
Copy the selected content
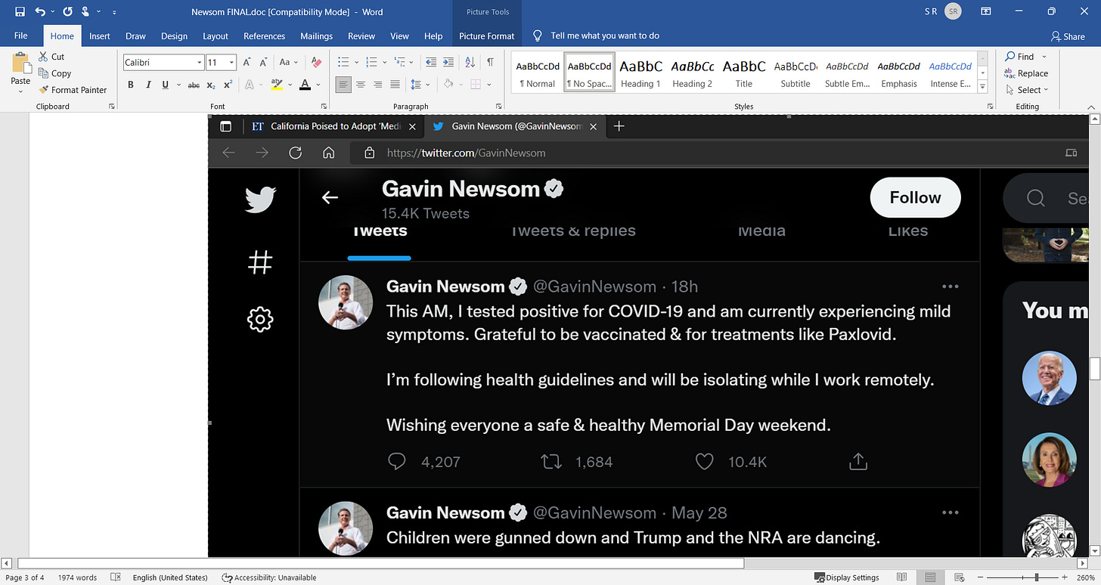click(x=55, y=73)
